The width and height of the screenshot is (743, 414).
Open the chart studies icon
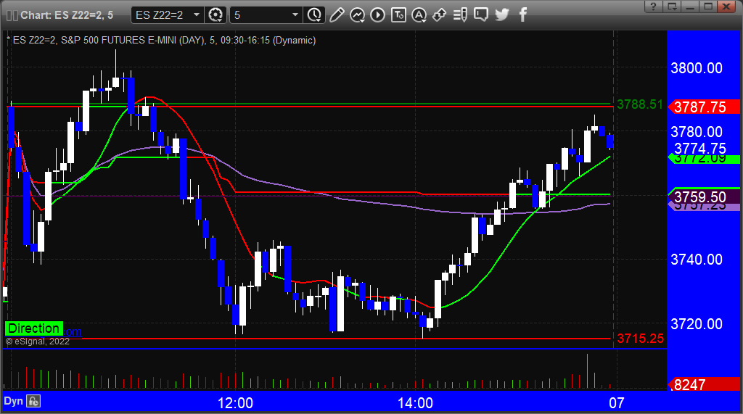pyautogui.click(x=357, y=15)
